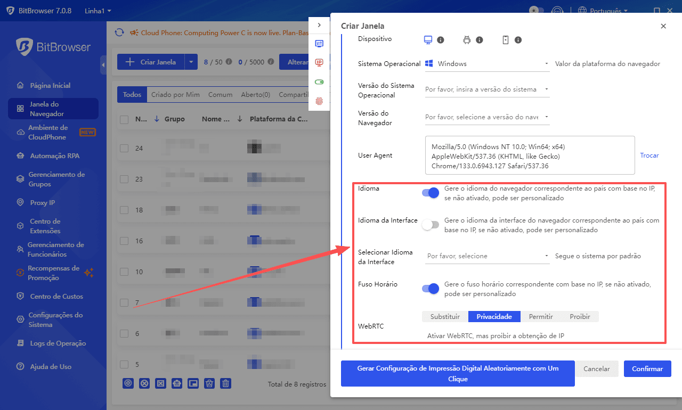This screenshot has width=682, height=410.
Task: Enable the Idioma da Interface toggle
Action: pos(430,224)
